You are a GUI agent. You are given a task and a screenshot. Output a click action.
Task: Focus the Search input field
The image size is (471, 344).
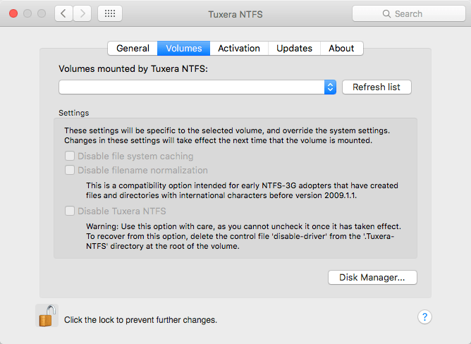(409, 14)
